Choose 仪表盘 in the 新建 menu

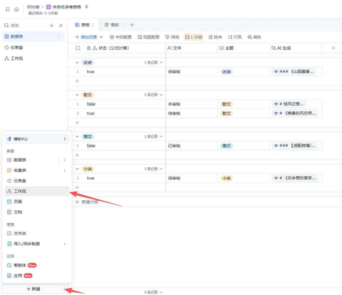pos(37,181)
